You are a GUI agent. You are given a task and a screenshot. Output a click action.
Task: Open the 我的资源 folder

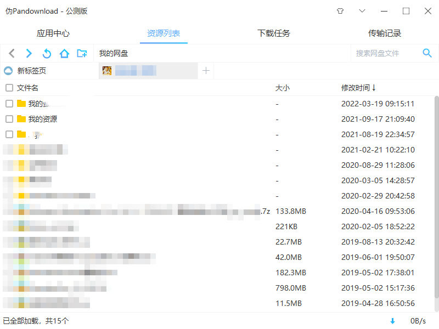(42, 119)
